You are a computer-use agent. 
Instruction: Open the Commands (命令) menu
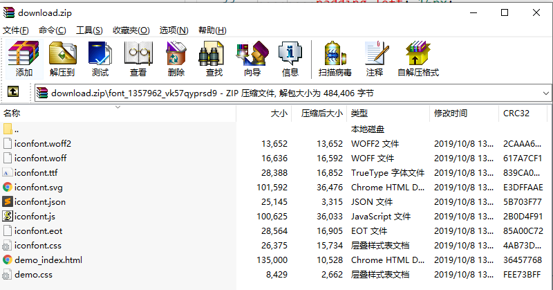(53, 30)
